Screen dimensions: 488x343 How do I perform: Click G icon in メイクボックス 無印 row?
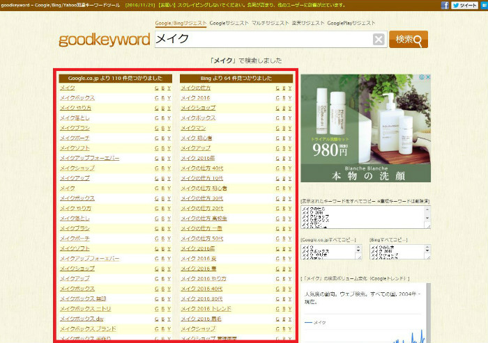click(x=157, y=299)
